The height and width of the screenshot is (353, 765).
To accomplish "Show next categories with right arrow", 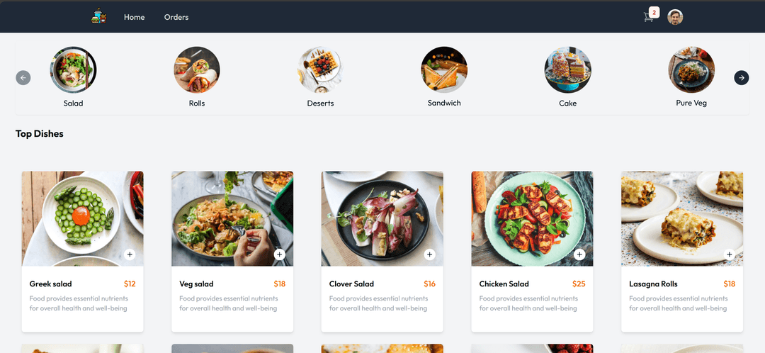I will [742, 78].
